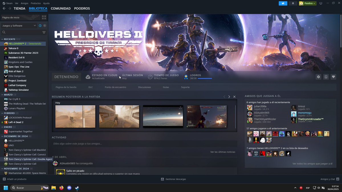Open advanced library filter icon
Image resolution: width=342 pixels, height=192 pixels.
(x=44, y=32)
